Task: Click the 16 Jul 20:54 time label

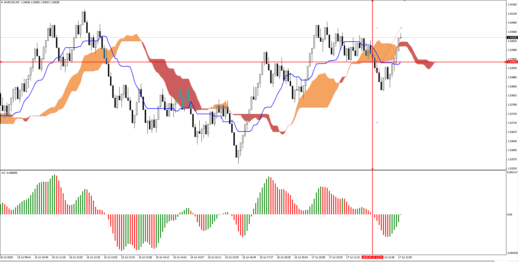Action: pyautogui.click(x=301, y=257)
